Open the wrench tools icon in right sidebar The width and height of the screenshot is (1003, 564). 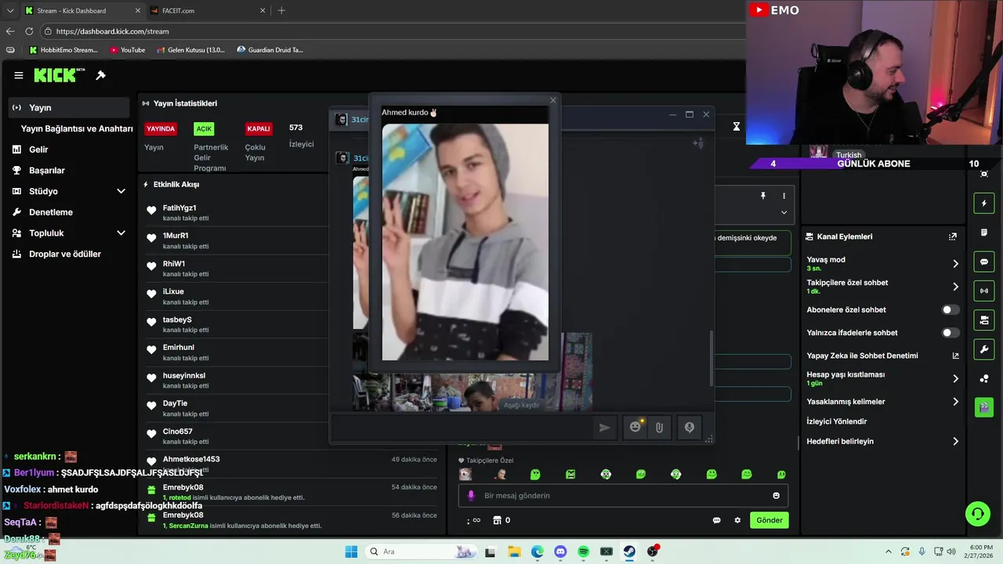(984, 349)
